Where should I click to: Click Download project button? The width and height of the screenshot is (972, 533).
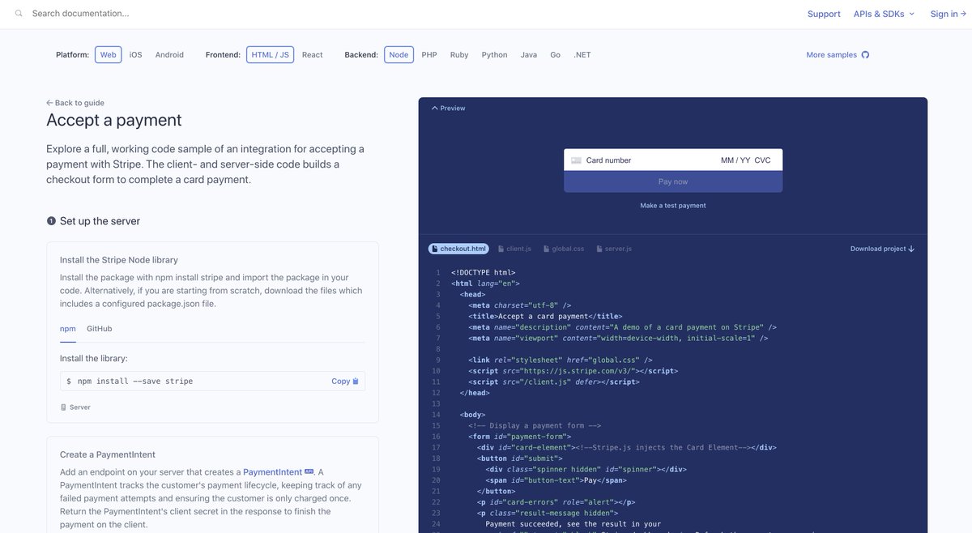[882, 249]
